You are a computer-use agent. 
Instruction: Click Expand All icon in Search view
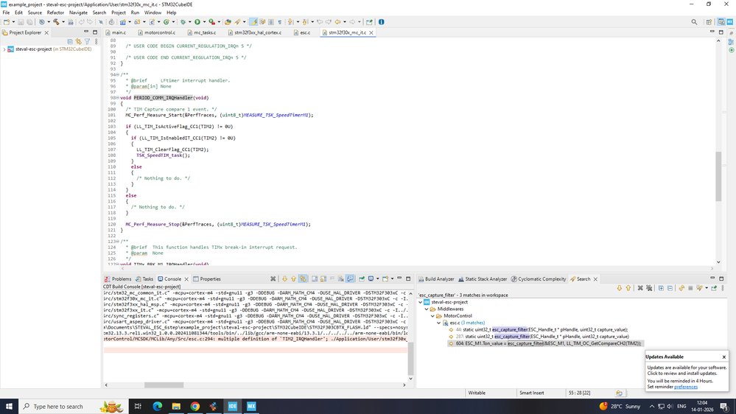click(x=661, y=288)
